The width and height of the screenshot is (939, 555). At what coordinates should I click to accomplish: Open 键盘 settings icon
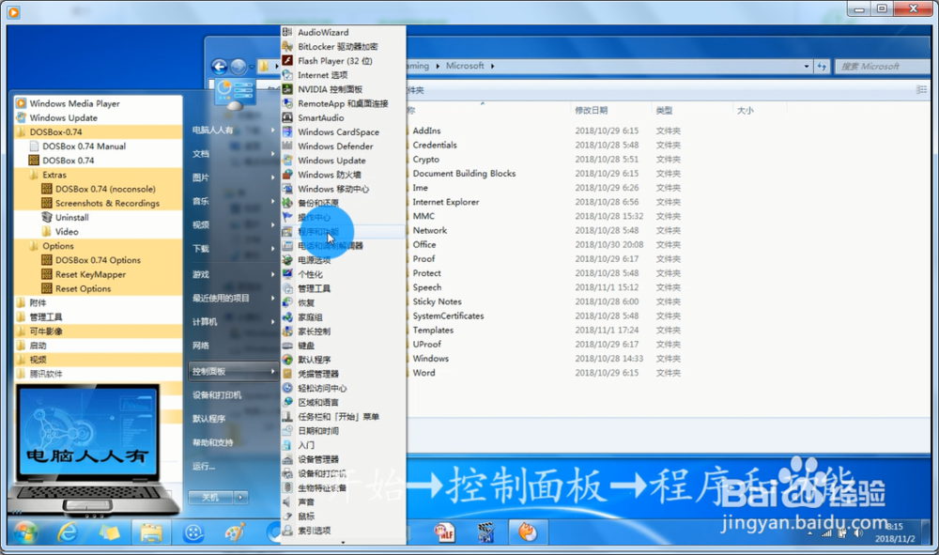tap(287, 346)
